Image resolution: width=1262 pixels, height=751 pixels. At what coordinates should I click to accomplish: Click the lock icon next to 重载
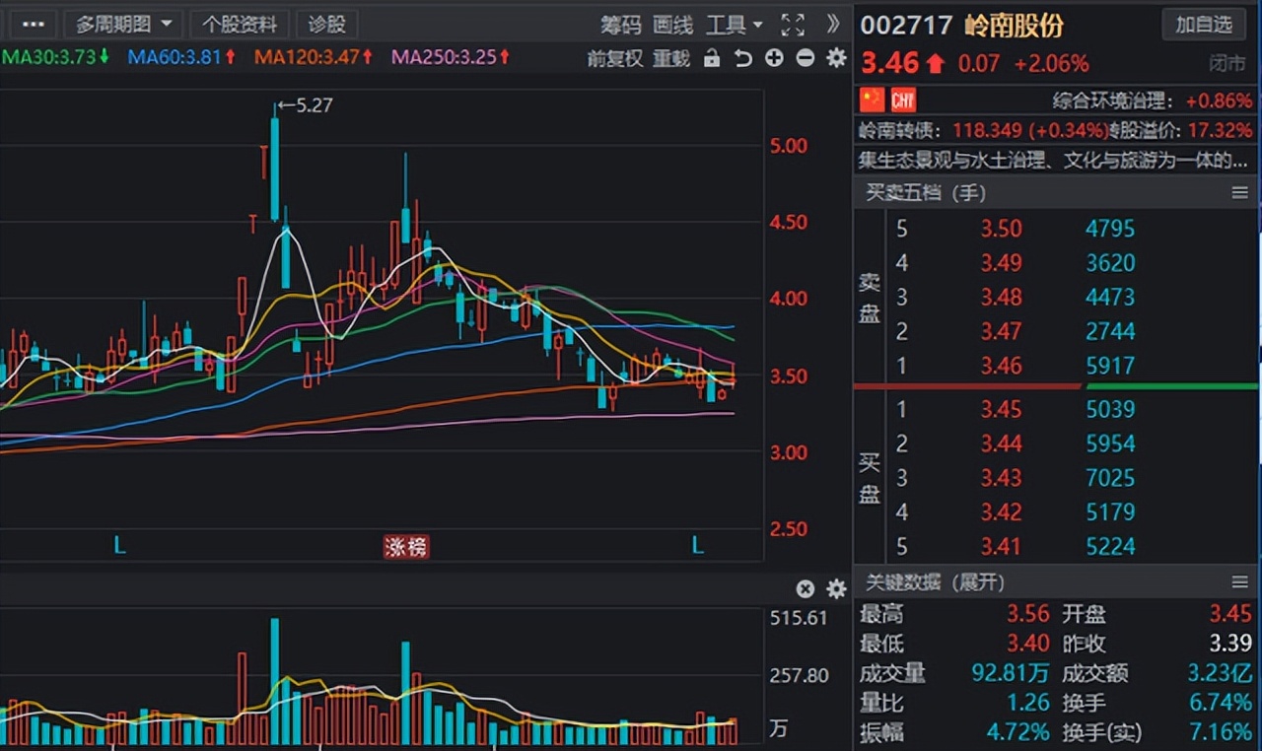[x=712, y=58]
